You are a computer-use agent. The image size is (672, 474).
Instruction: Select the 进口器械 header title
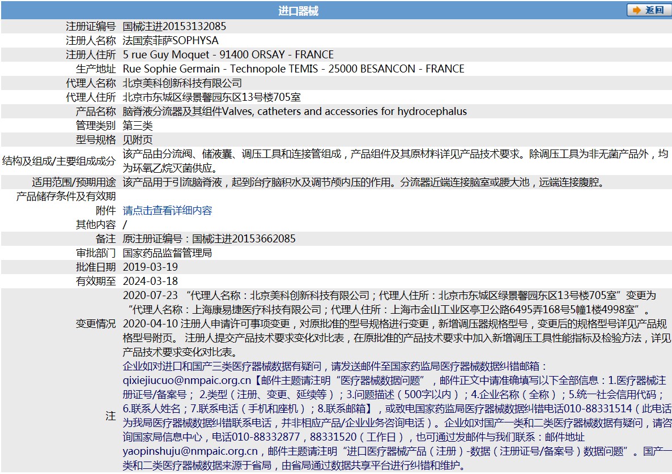coord(298,11)
